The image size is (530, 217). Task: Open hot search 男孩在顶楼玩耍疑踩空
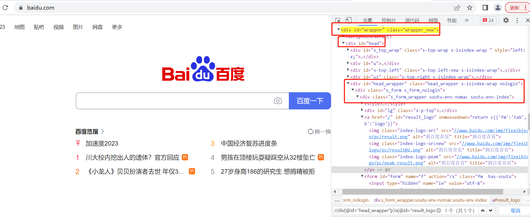pos(268,157)
